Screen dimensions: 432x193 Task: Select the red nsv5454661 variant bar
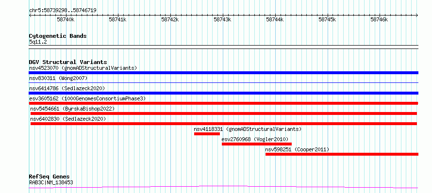(x=224, y=113)
